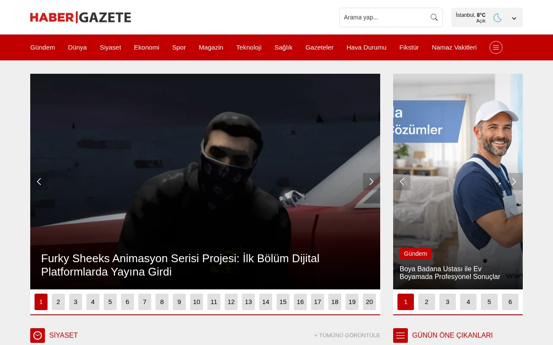
Task: Click the previous arrow on the main carousel
Action: [39, 182]
